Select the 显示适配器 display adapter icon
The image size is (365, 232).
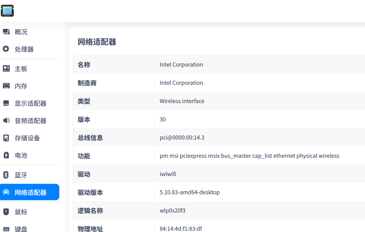tap(6, 103)
